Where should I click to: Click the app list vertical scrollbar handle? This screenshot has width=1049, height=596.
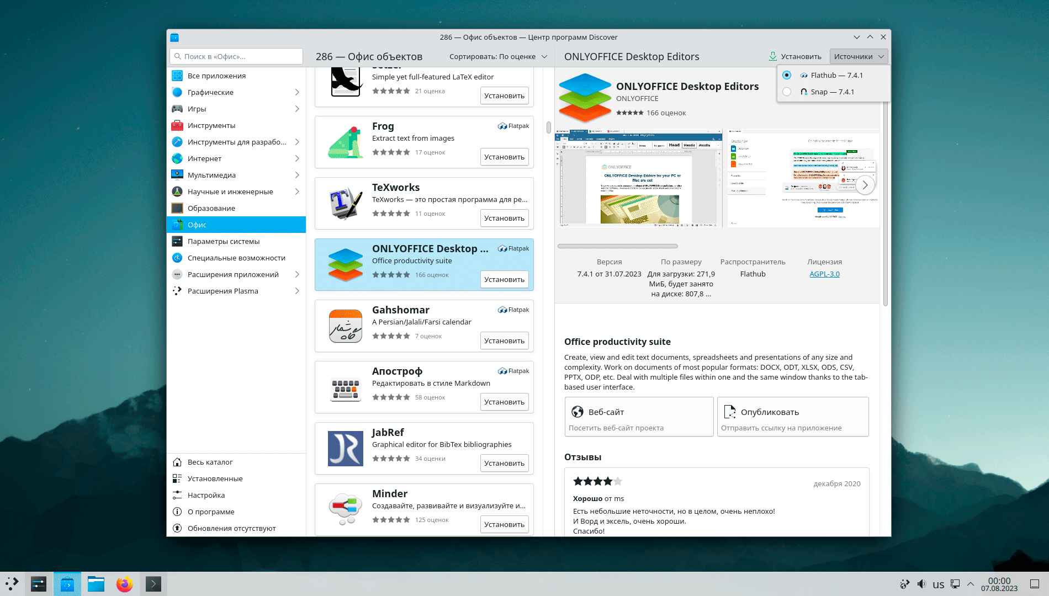pos(548,127)
